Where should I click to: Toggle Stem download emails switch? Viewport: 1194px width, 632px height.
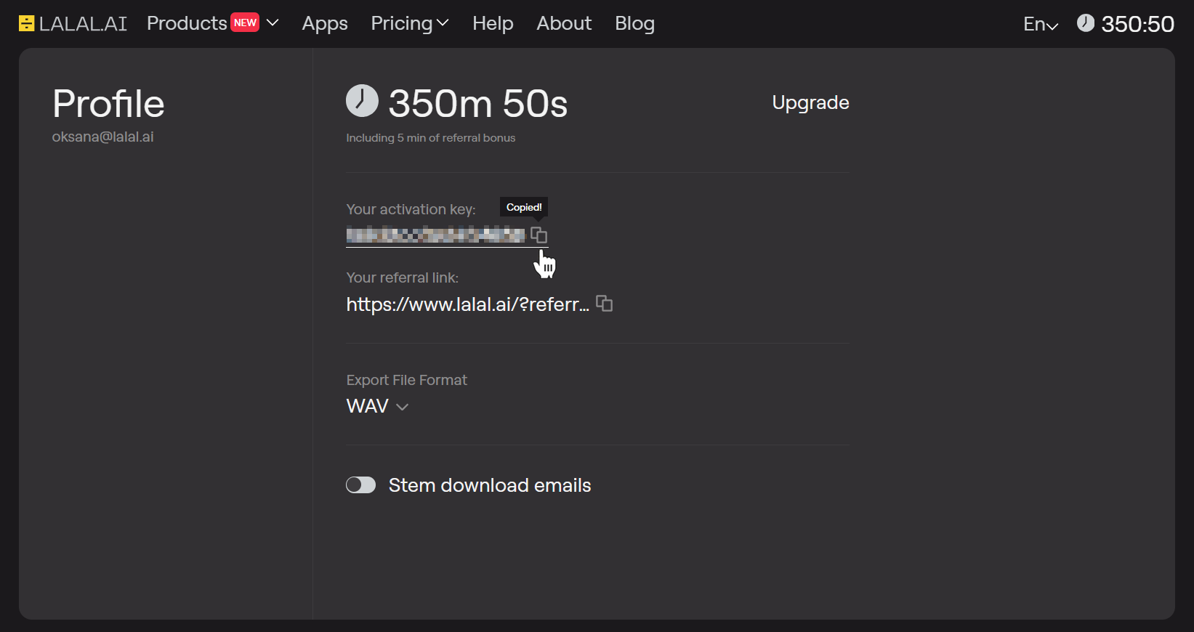[x=360, y=485]
